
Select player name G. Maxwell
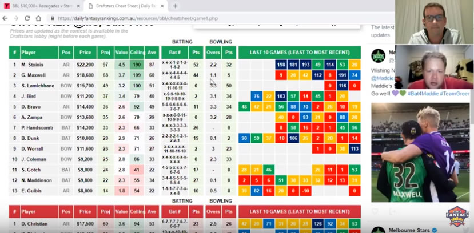pos(33,75)
